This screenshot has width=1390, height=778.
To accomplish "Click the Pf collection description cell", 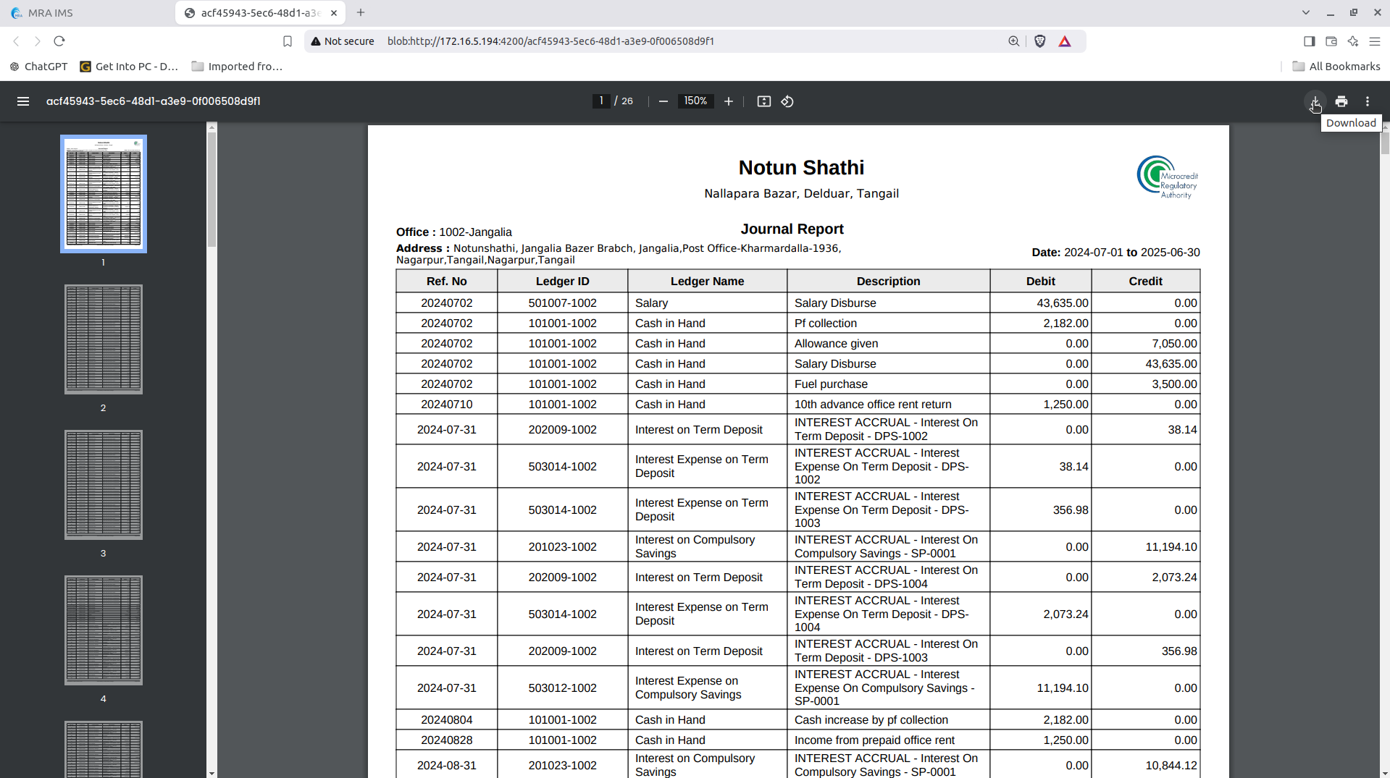I will click(x=888, y=324).
